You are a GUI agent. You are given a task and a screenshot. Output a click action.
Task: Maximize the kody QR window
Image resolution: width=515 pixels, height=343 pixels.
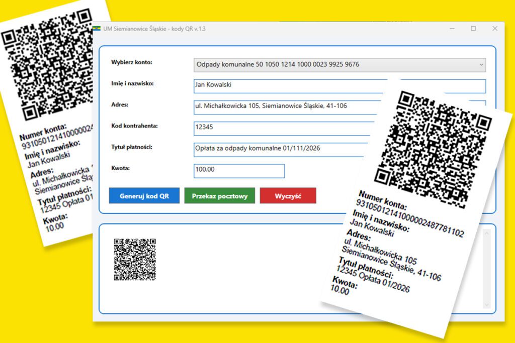(x=473, y=29)
